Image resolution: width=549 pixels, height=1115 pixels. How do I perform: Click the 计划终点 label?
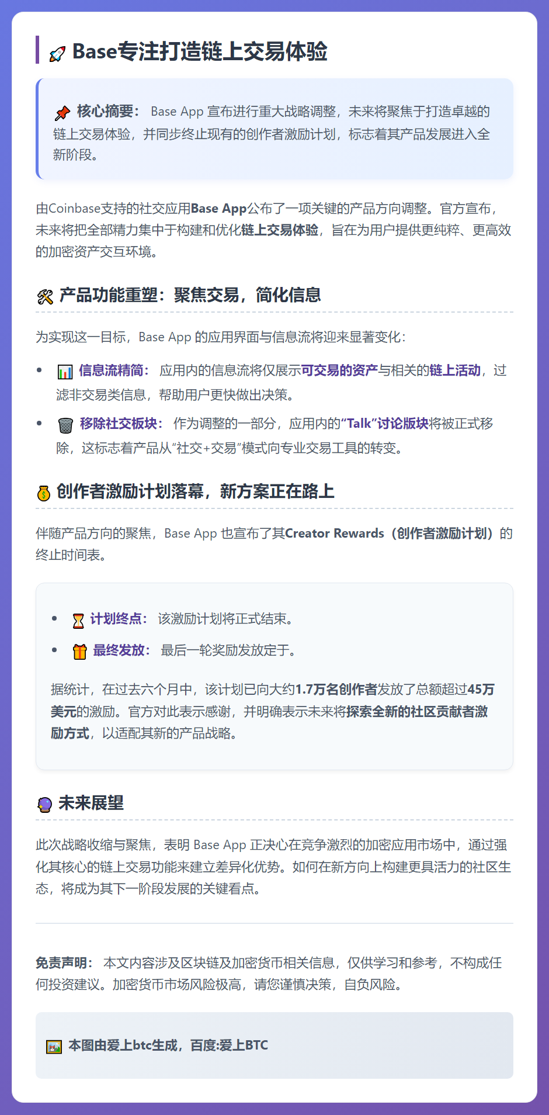[x=119, y=619]
